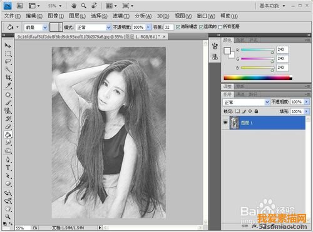Select the Zoom tool in the toolbox
313x232 pixels.
(x=8, y=216)
